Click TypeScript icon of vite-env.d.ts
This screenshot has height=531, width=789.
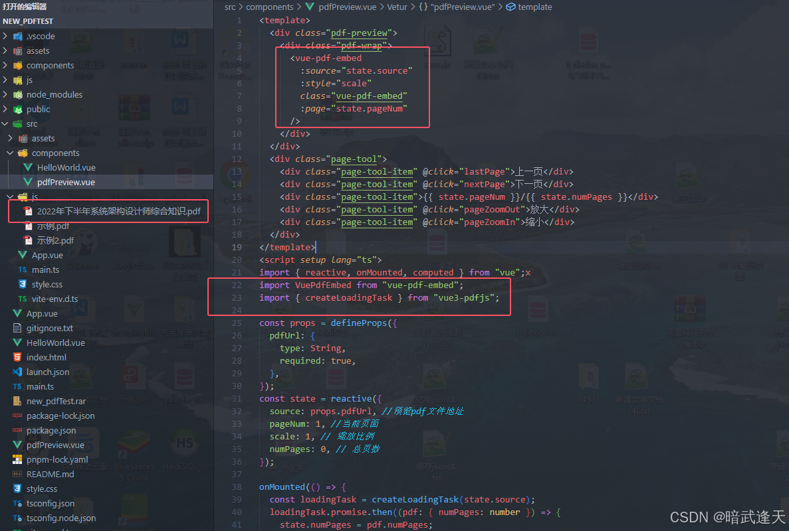pos(23,299)
